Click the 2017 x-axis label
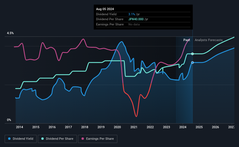The width and height of the screenshot is (239, 147). 68,127
